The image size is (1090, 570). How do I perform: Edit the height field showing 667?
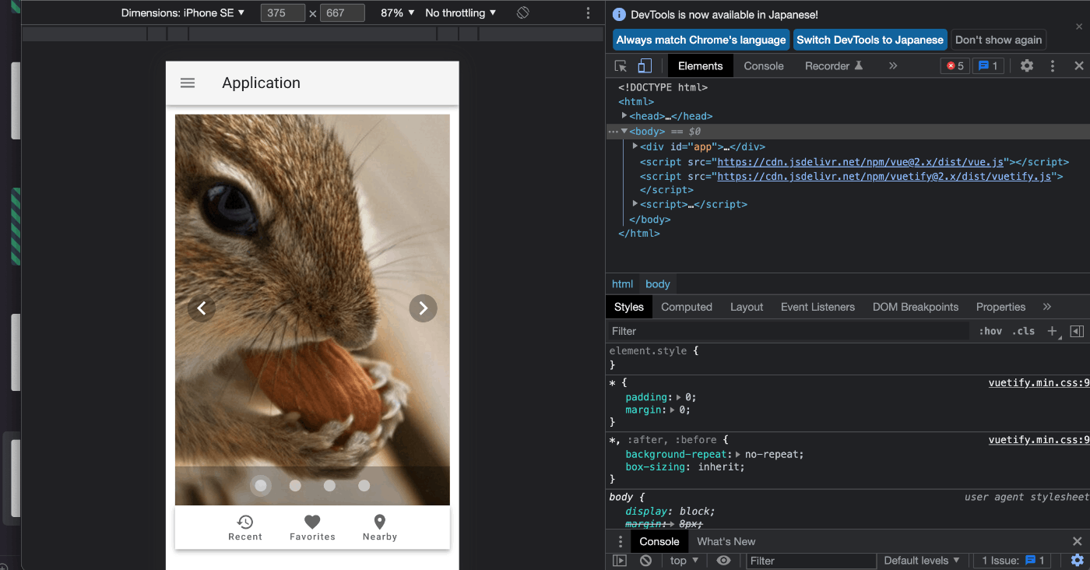tap(343, 12)
